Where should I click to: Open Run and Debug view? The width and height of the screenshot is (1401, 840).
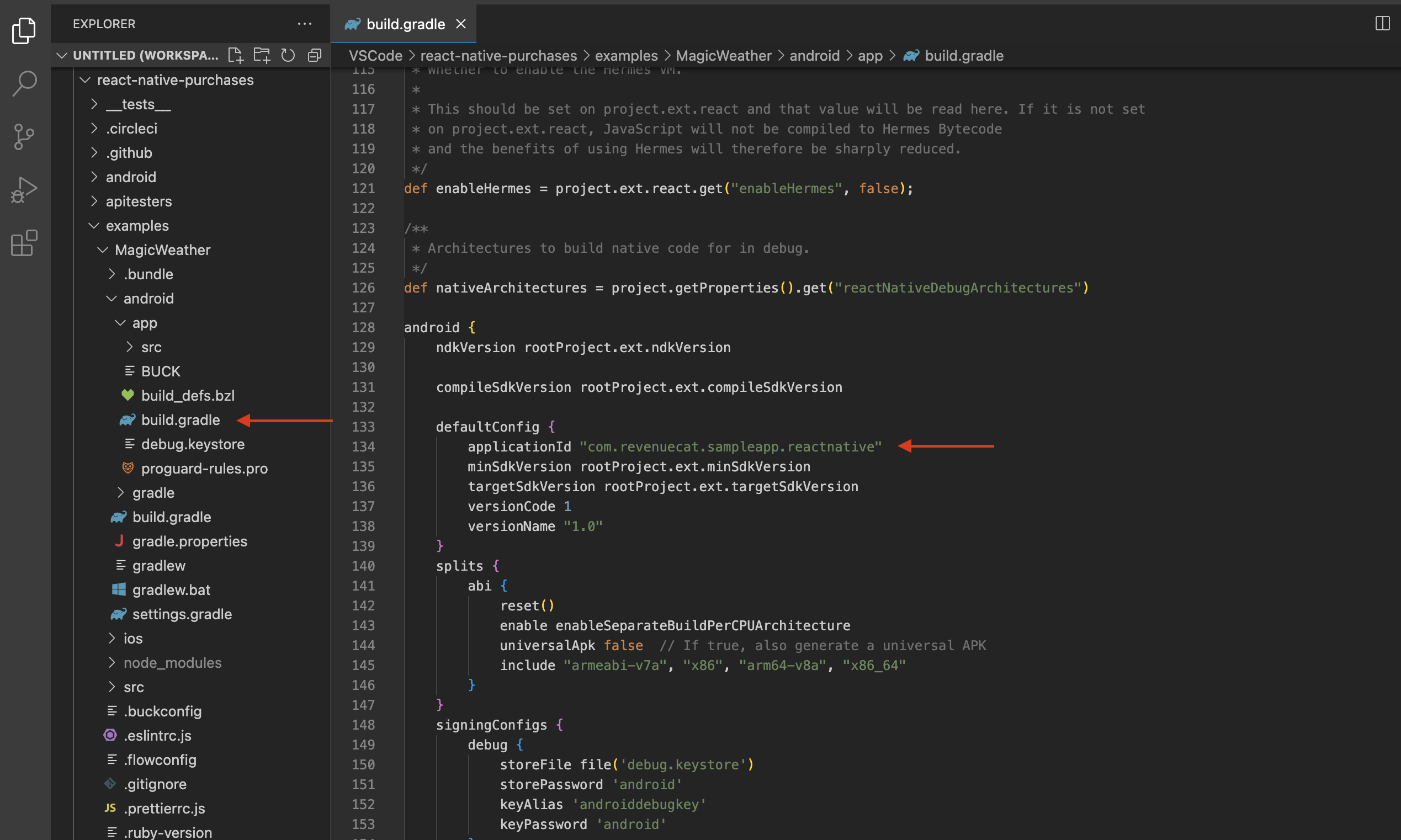click(24, 190)
